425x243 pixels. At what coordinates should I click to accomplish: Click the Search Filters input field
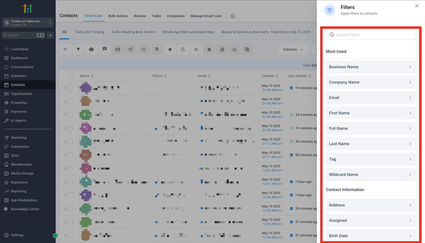coord(370,35)
